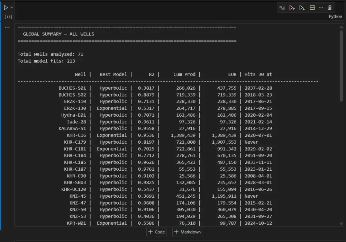Click well name KHR-UC120

pos(74,189)
